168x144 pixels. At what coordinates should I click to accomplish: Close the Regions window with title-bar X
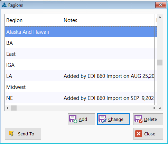pyautogui.click(x=161, y=5)
